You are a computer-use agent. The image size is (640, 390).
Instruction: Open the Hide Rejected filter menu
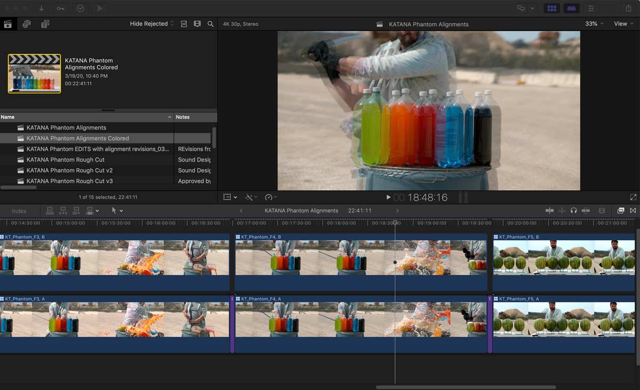click(x=152, y=24)
